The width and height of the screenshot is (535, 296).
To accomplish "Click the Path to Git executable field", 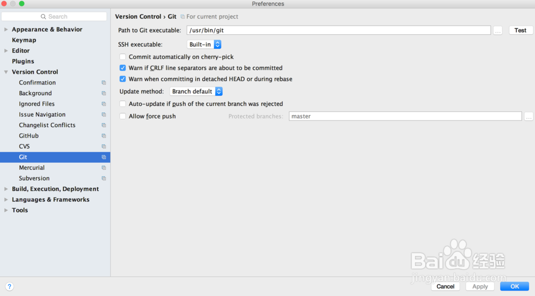I will pyautogui.click(x=338, y=31).
